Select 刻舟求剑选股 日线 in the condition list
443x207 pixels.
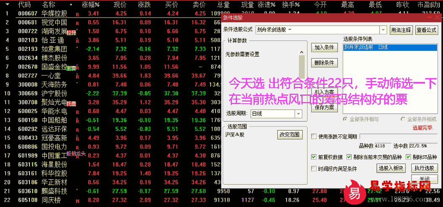[390, 47]
